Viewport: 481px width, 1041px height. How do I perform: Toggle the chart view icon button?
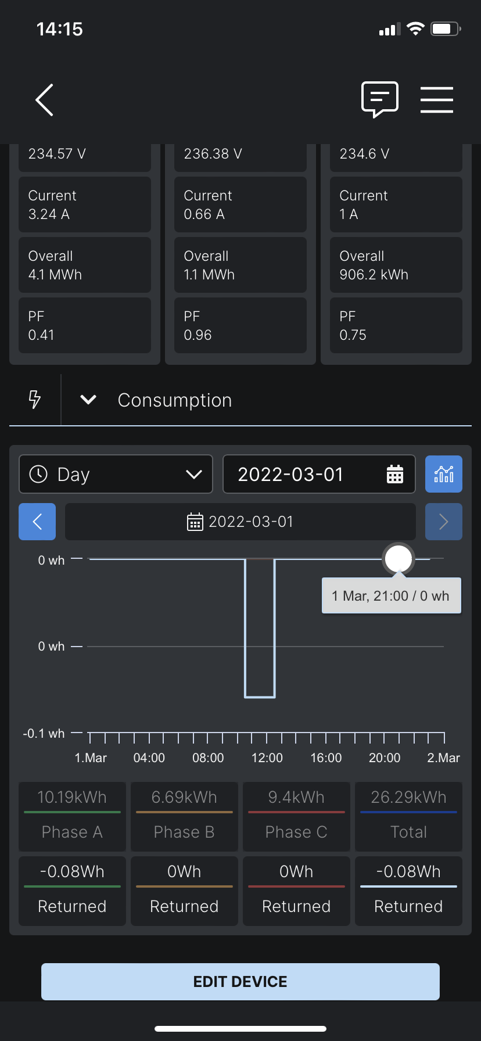tap(444, 474)
